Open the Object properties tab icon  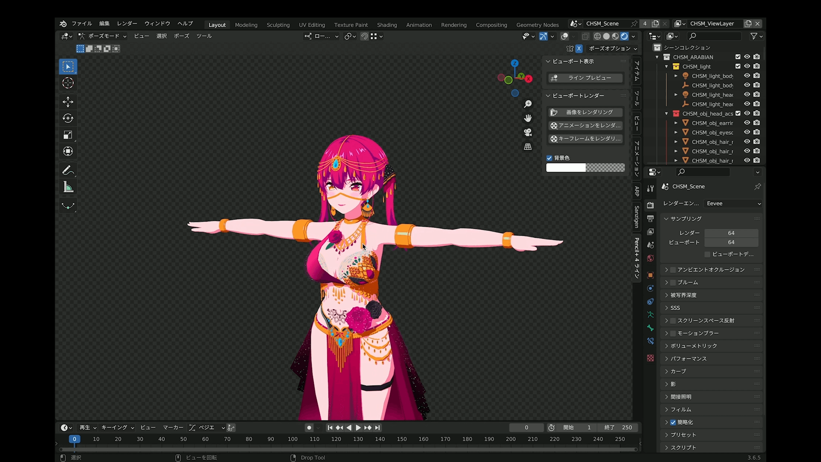[x=650, y=275]
